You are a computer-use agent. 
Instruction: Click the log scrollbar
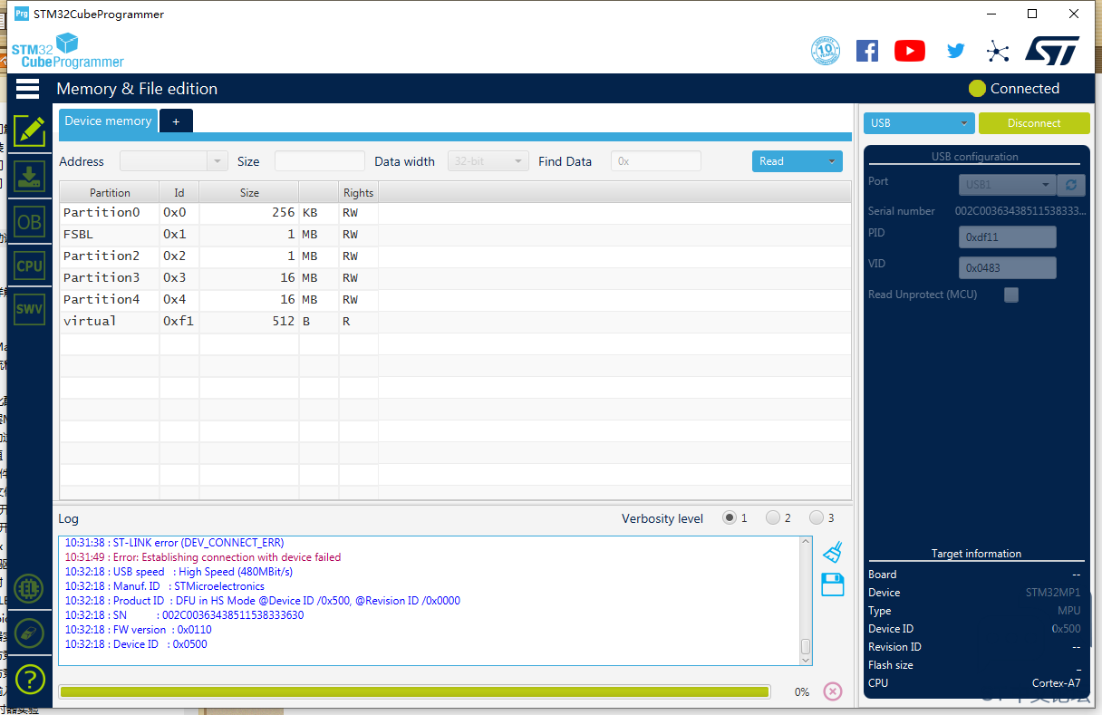[x=806, y=601]
